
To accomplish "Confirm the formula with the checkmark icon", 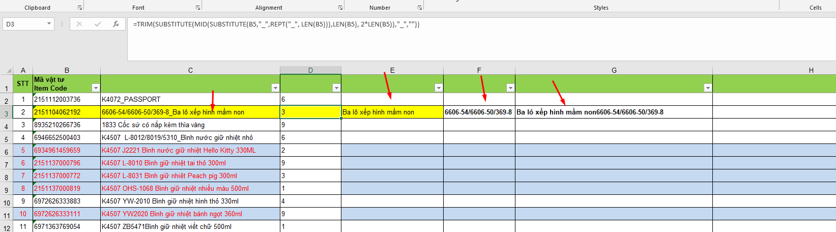I will (x=98, y=24).
